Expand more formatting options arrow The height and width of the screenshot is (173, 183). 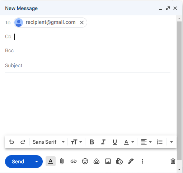[x=172, y=142]
